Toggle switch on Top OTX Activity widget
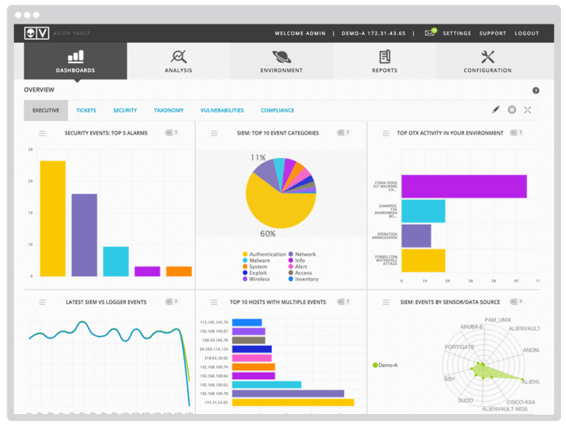 (513, 133)
